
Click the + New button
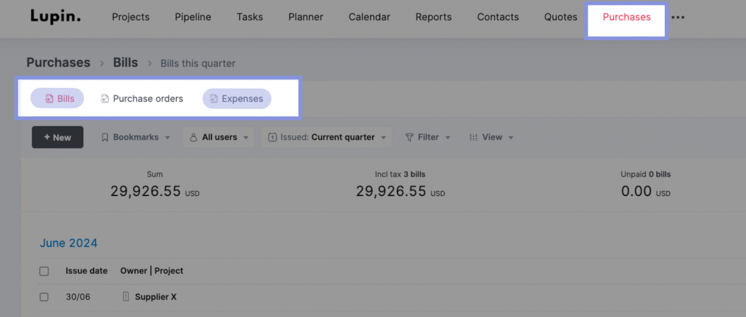[x=57, y=137]
